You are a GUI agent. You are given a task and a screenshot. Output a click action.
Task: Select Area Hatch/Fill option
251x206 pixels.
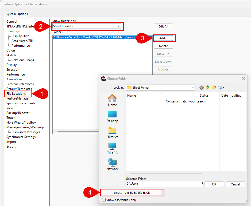[22, 41]
